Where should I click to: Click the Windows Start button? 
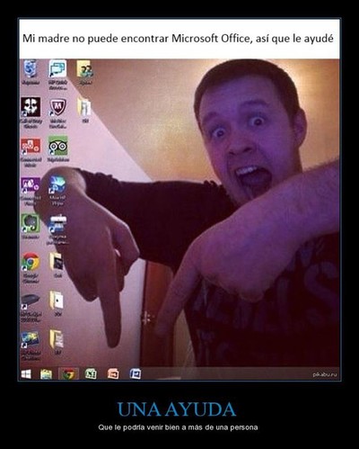pos(26,374)
